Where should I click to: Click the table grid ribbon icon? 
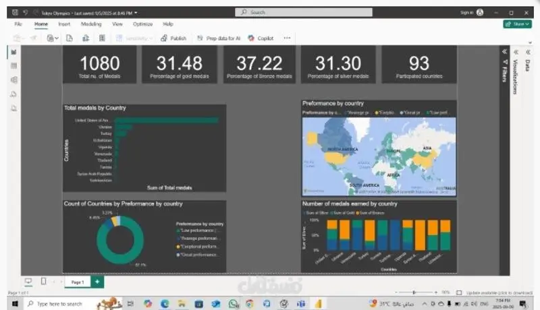pos(102,38)
